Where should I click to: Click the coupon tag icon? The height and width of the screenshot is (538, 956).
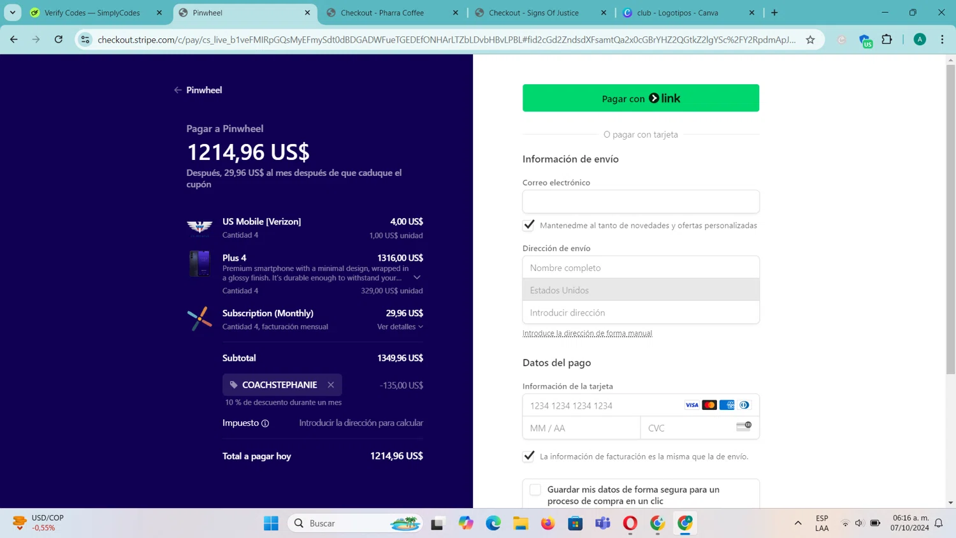click(x=233, y=385)
